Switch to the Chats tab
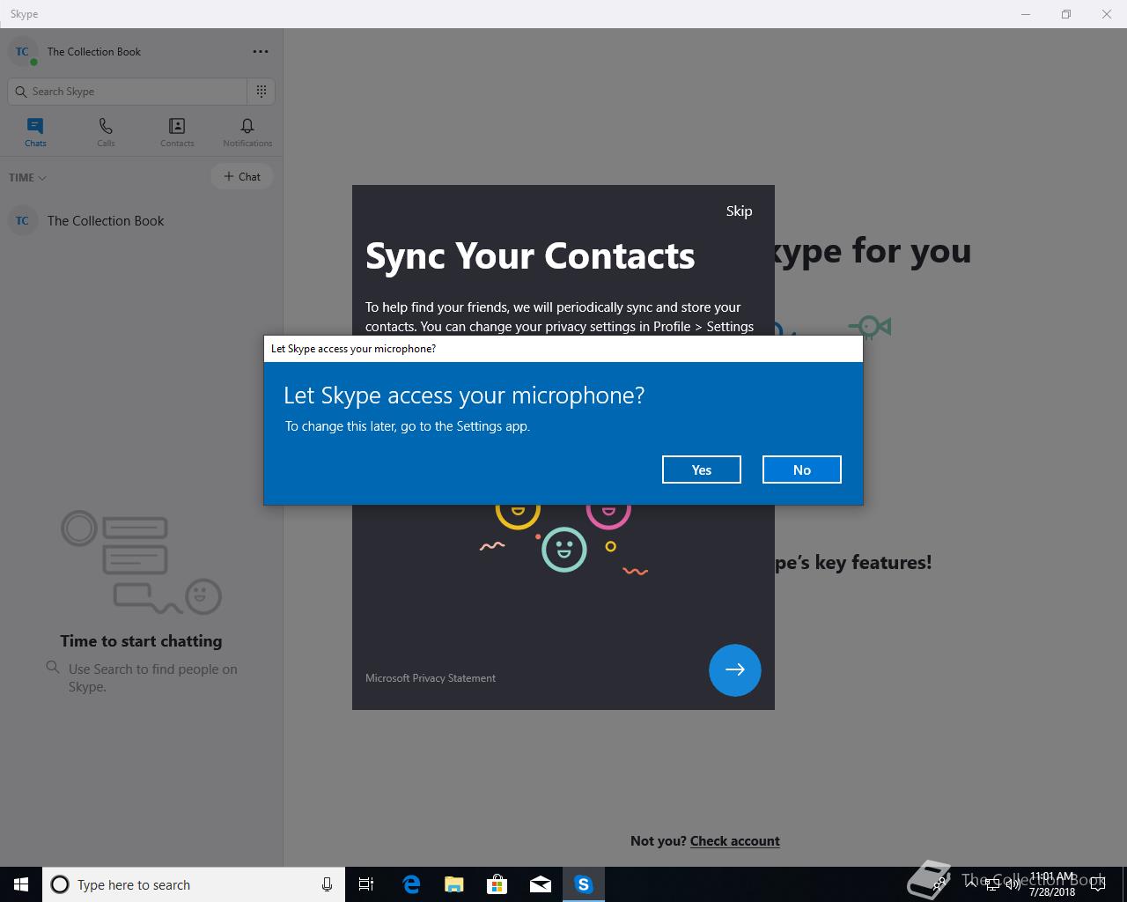This screenshot has width=1127, height=902. [x=35, y=132]
